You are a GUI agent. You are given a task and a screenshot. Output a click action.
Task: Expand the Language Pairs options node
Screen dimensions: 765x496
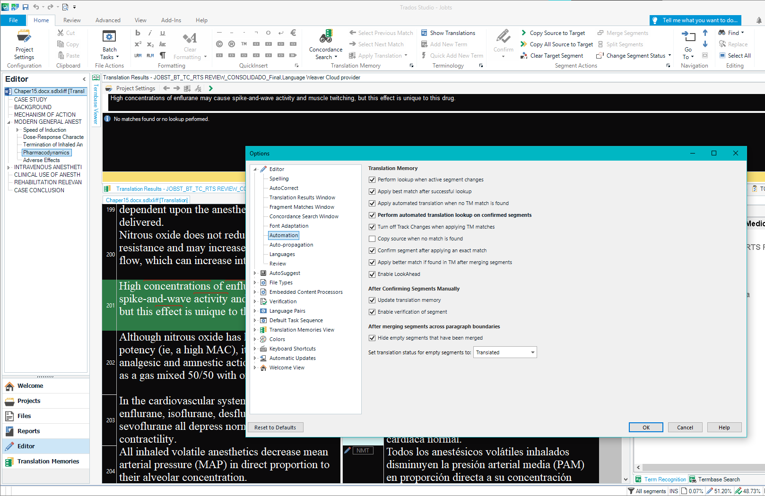(255, 311)
